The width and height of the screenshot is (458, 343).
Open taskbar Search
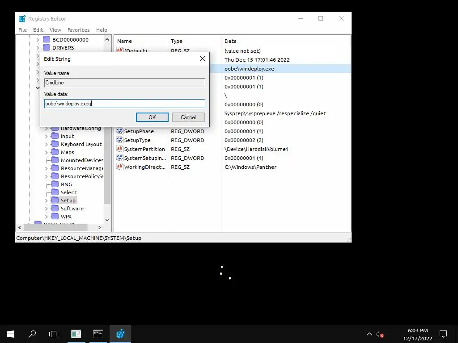pyautogui.click(x=32, y=334)
